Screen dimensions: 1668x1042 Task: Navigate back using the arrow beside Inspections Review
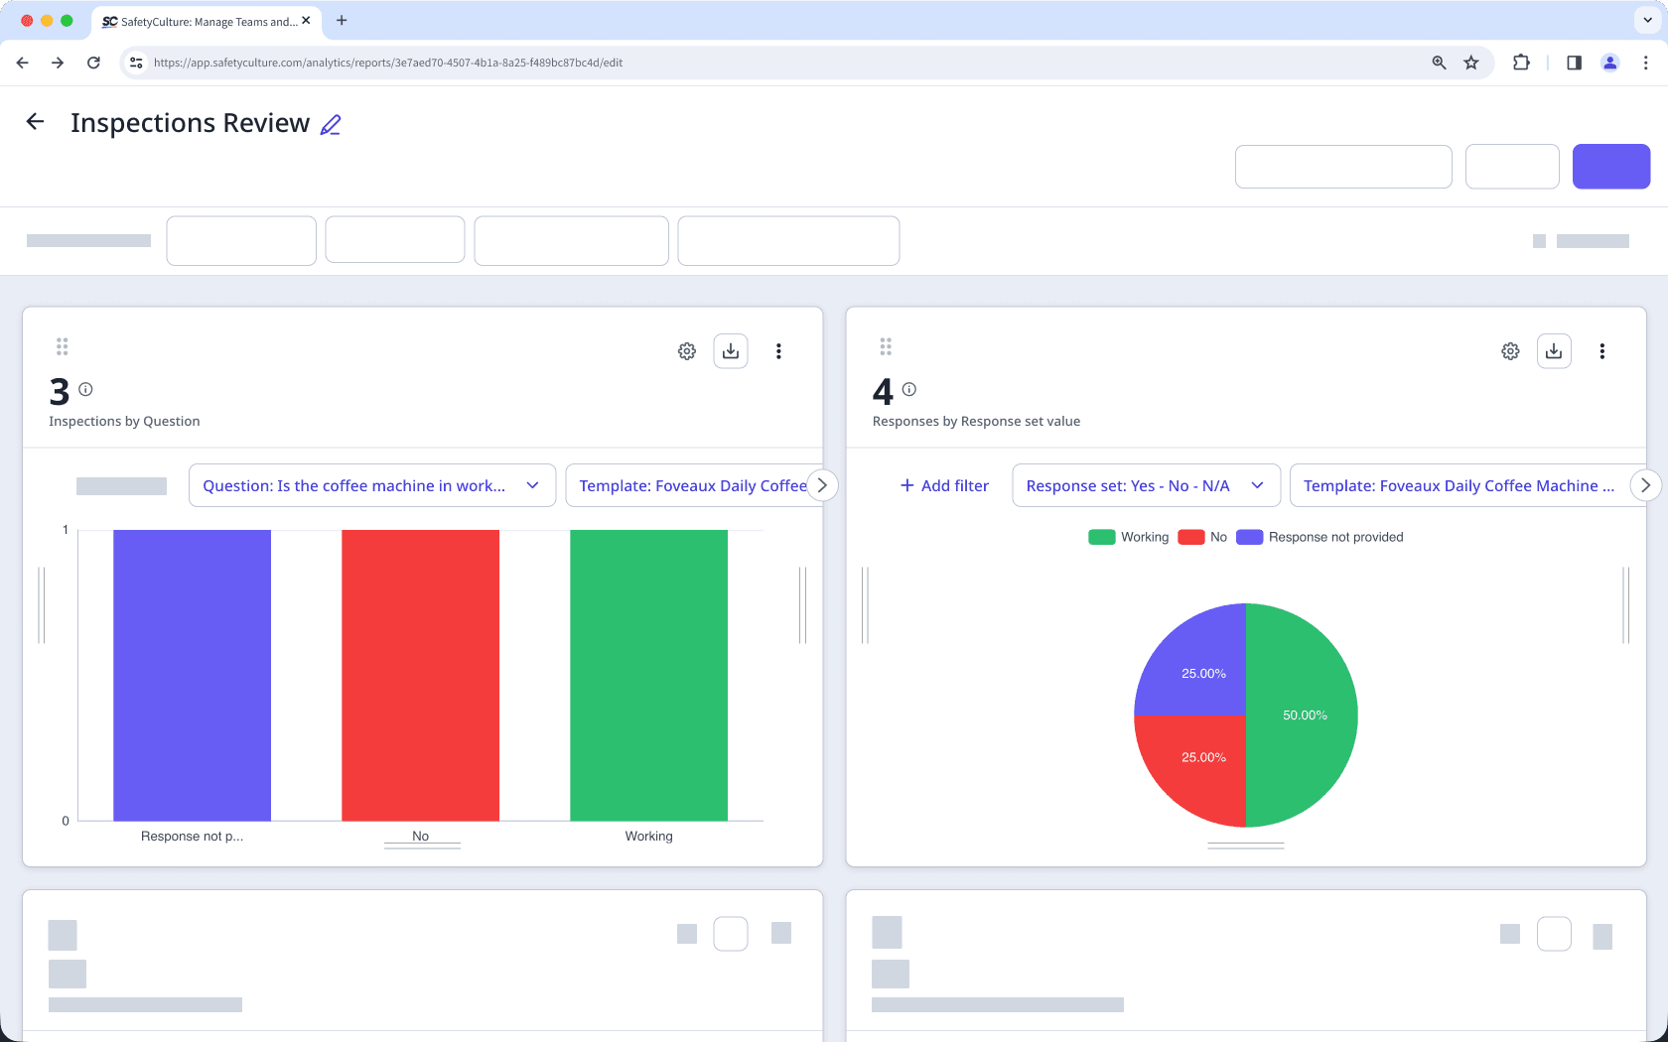pyautogui.click(x=35, y=121)
